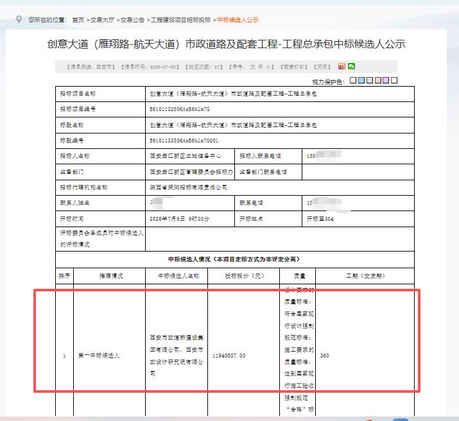The height and width of the screenshot is (421, 459).
Task: Click the 投标报价（元） column header
Action: coord(244,276)
